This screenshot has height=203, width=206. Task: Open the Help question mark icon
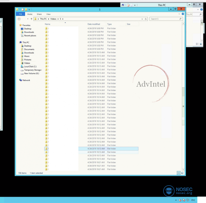pos(183,14)
